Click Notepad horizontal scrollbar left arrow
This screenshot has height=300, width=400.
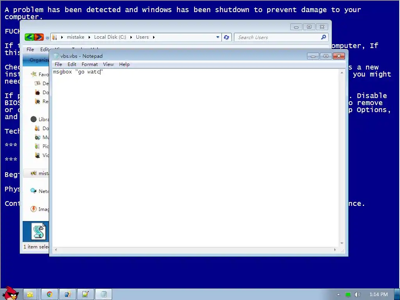click(56, 250)
